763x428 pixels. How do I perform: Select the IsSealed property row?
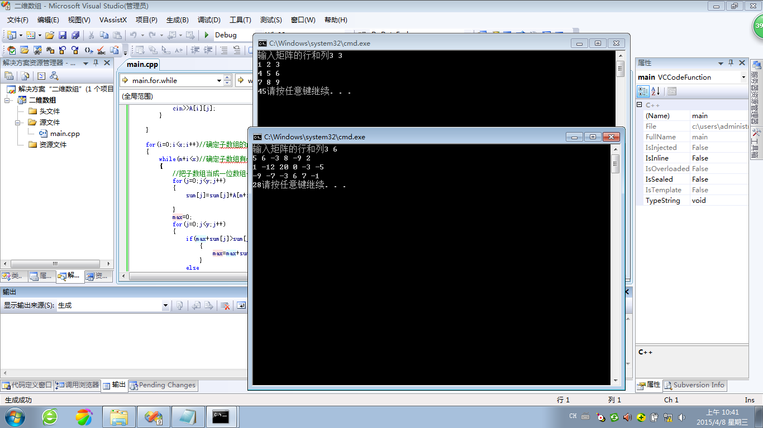point(692,179)
